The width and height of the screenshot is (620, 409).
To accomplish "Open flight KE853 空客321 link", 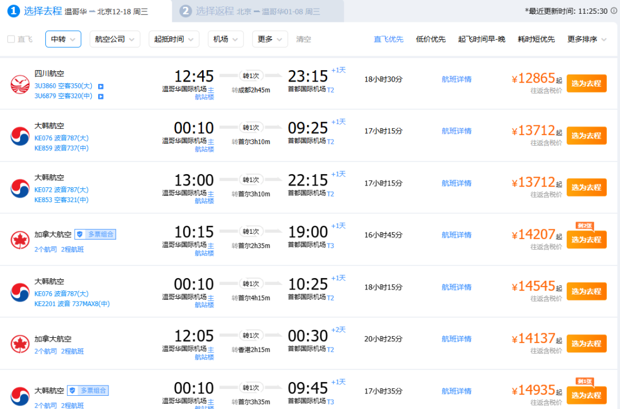I will click(61, 200).
